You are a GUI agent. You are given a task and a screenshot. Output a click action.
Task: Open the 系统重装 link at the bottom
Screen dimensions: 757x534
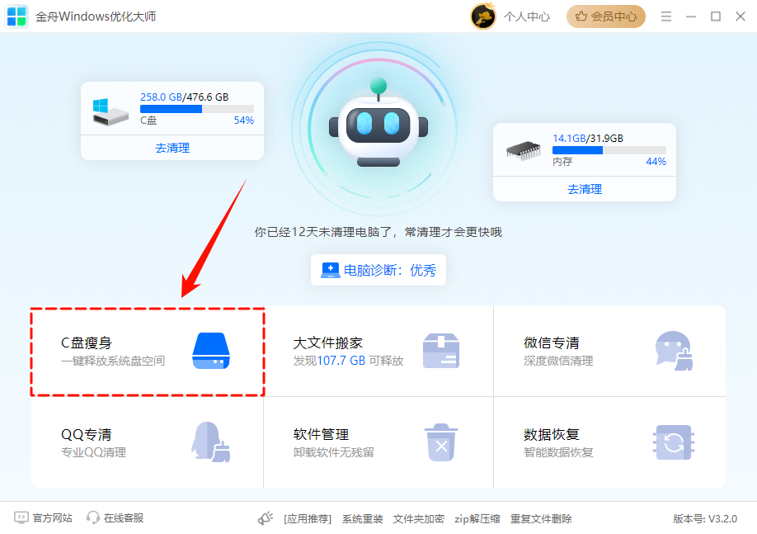(362, 518)
